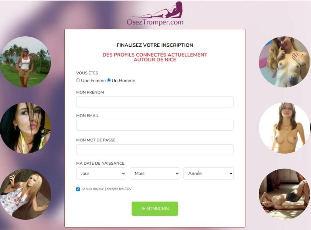Click the Une Femme label text
311x230 pixels.
click(x=93, y=80)
